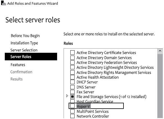Click Active Directory Federation Services label
Viewport: 164px width, 119px height.
point(107,63)
